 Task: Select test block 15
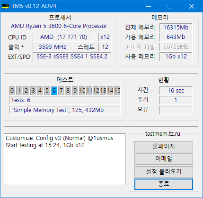click(x=117, y=91)
